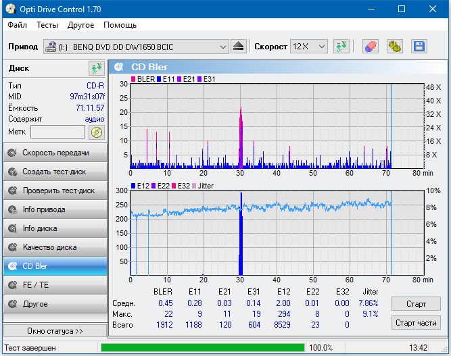Image resolution: width=451 pixels, height=356 pixels.
Task: Switch to the FE / TE test
Action: click(x=55, y=285)
